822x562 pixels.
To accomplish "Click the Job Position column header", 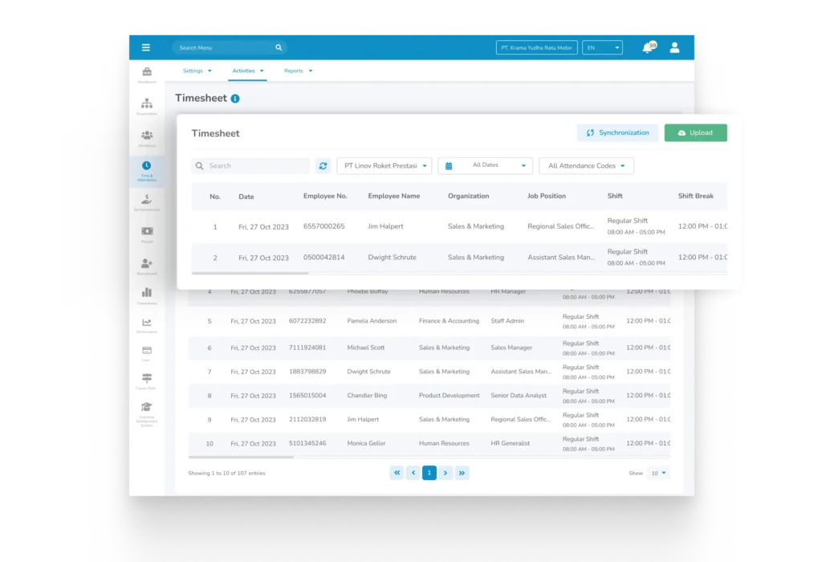I will [x=546, y=196].
